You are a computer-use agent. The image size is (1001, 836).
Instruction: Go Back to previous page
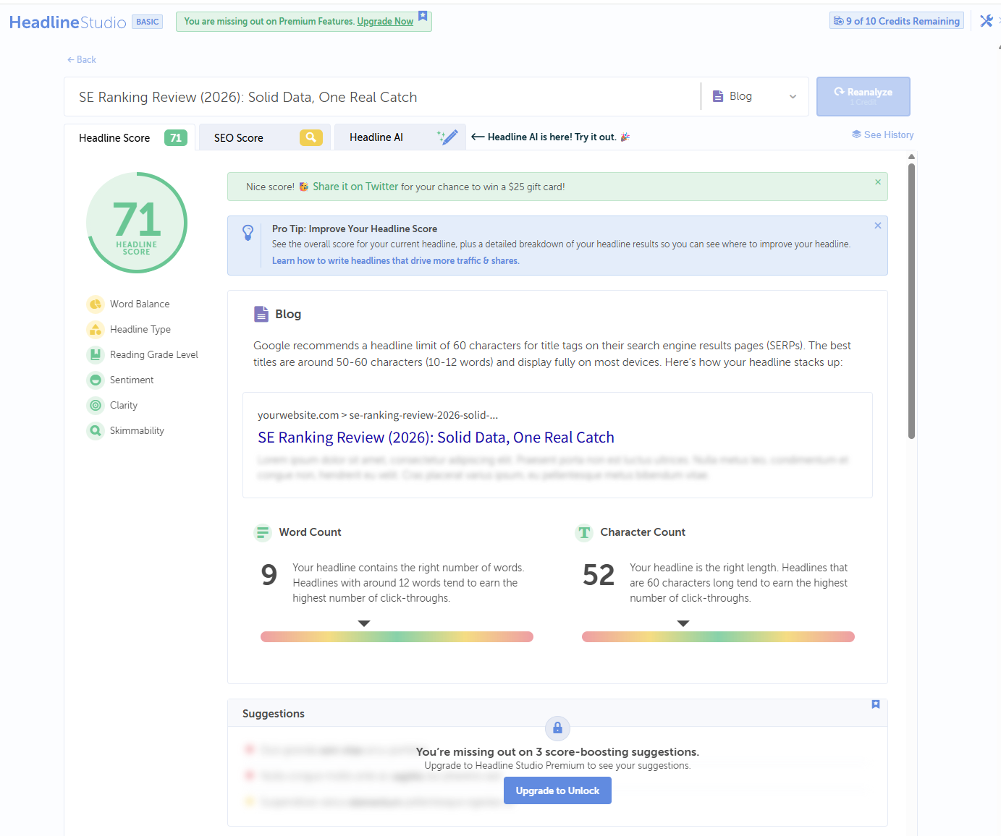(x=82, y=60)
